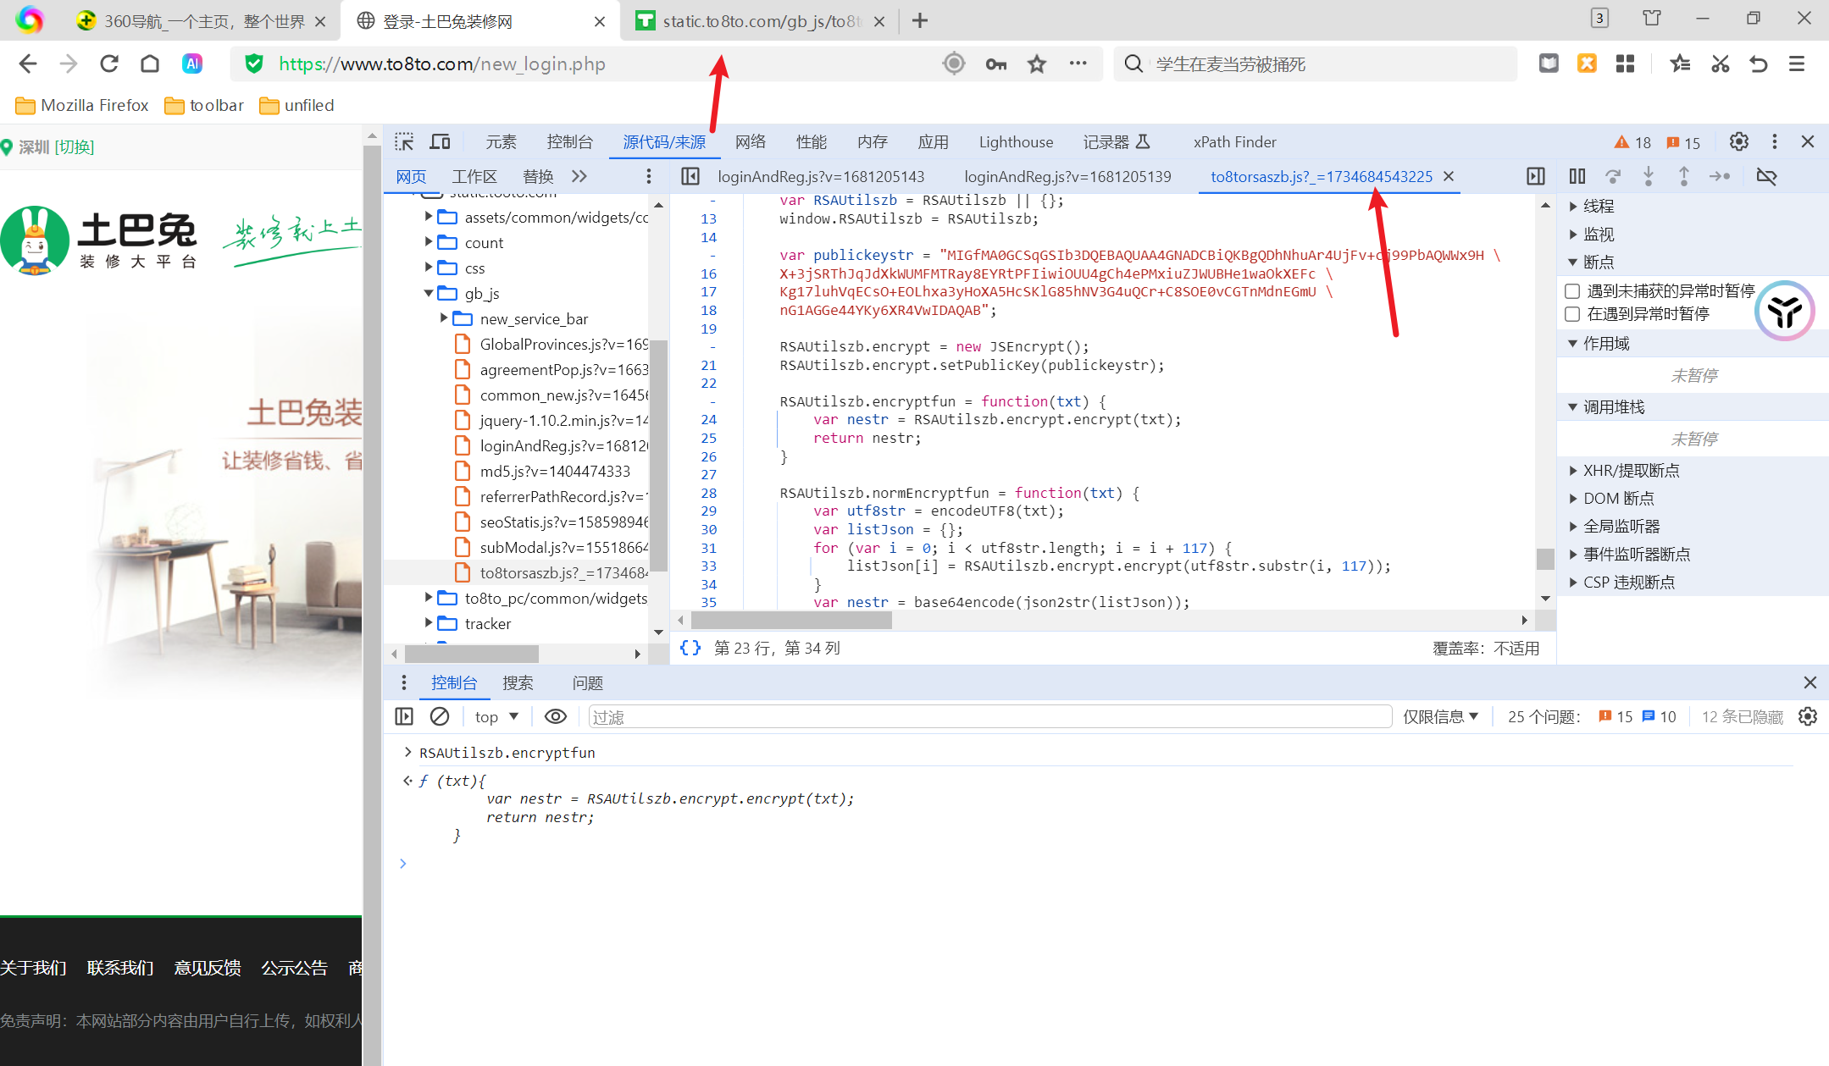Click deactivate breakpoints icon
1829x1066 pixels.
point(1766,176)
